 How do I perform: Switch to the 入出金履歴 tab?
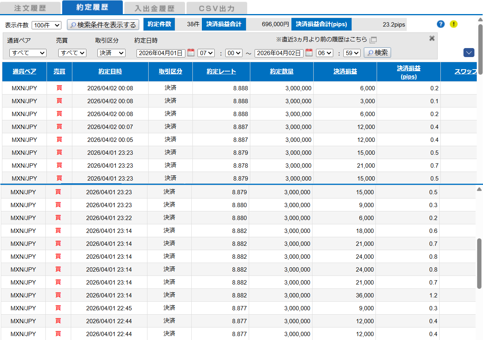click(154, 8)
